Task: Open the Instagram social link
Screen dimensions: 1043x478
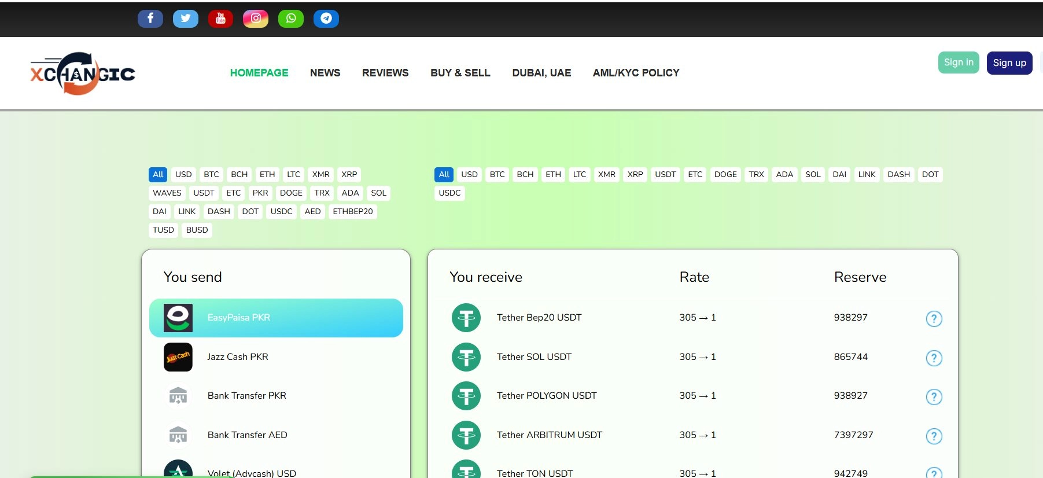Action: [x=256, y=19]
